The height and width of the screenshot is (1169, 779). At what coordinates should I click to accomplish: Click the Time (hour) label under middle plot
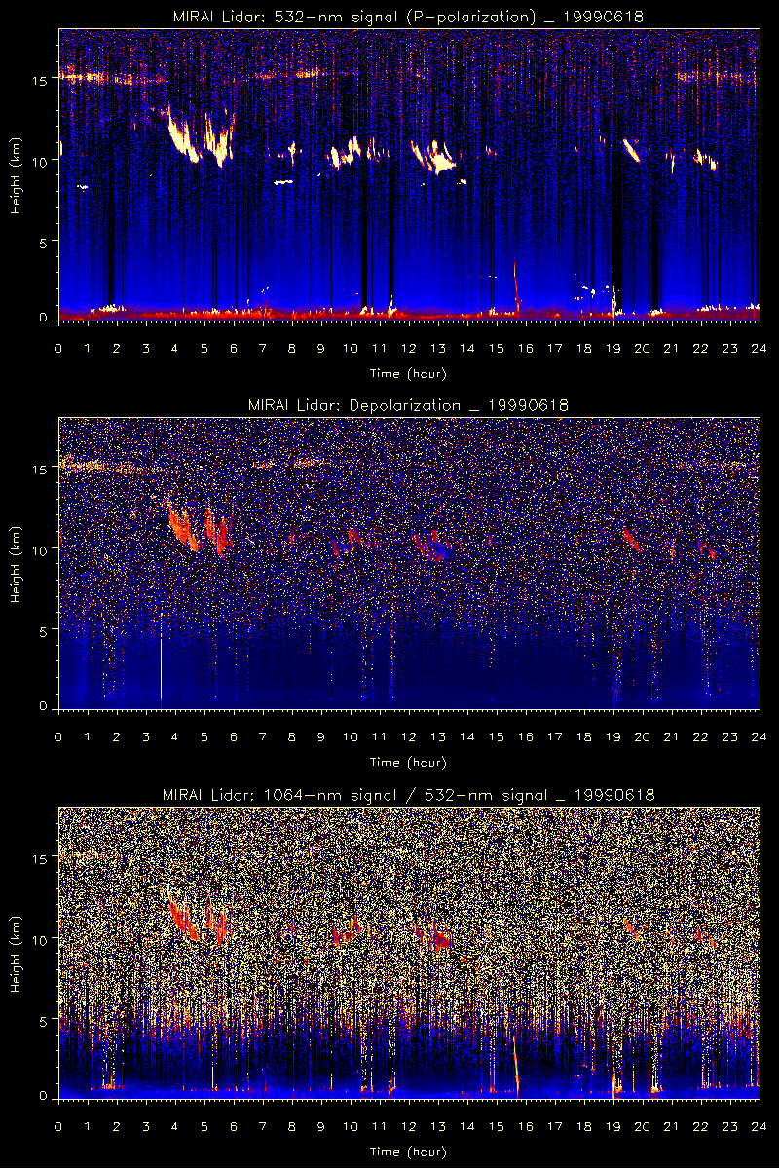coord(408,763)
